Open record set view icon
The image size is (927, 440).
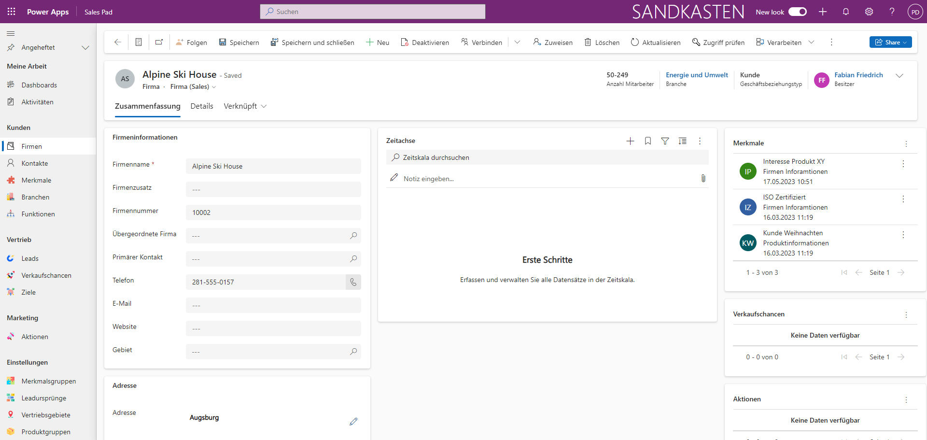(139, 42)
